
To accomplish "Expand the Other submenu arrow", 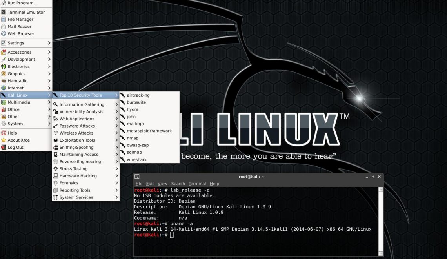I will click(49, 117).
